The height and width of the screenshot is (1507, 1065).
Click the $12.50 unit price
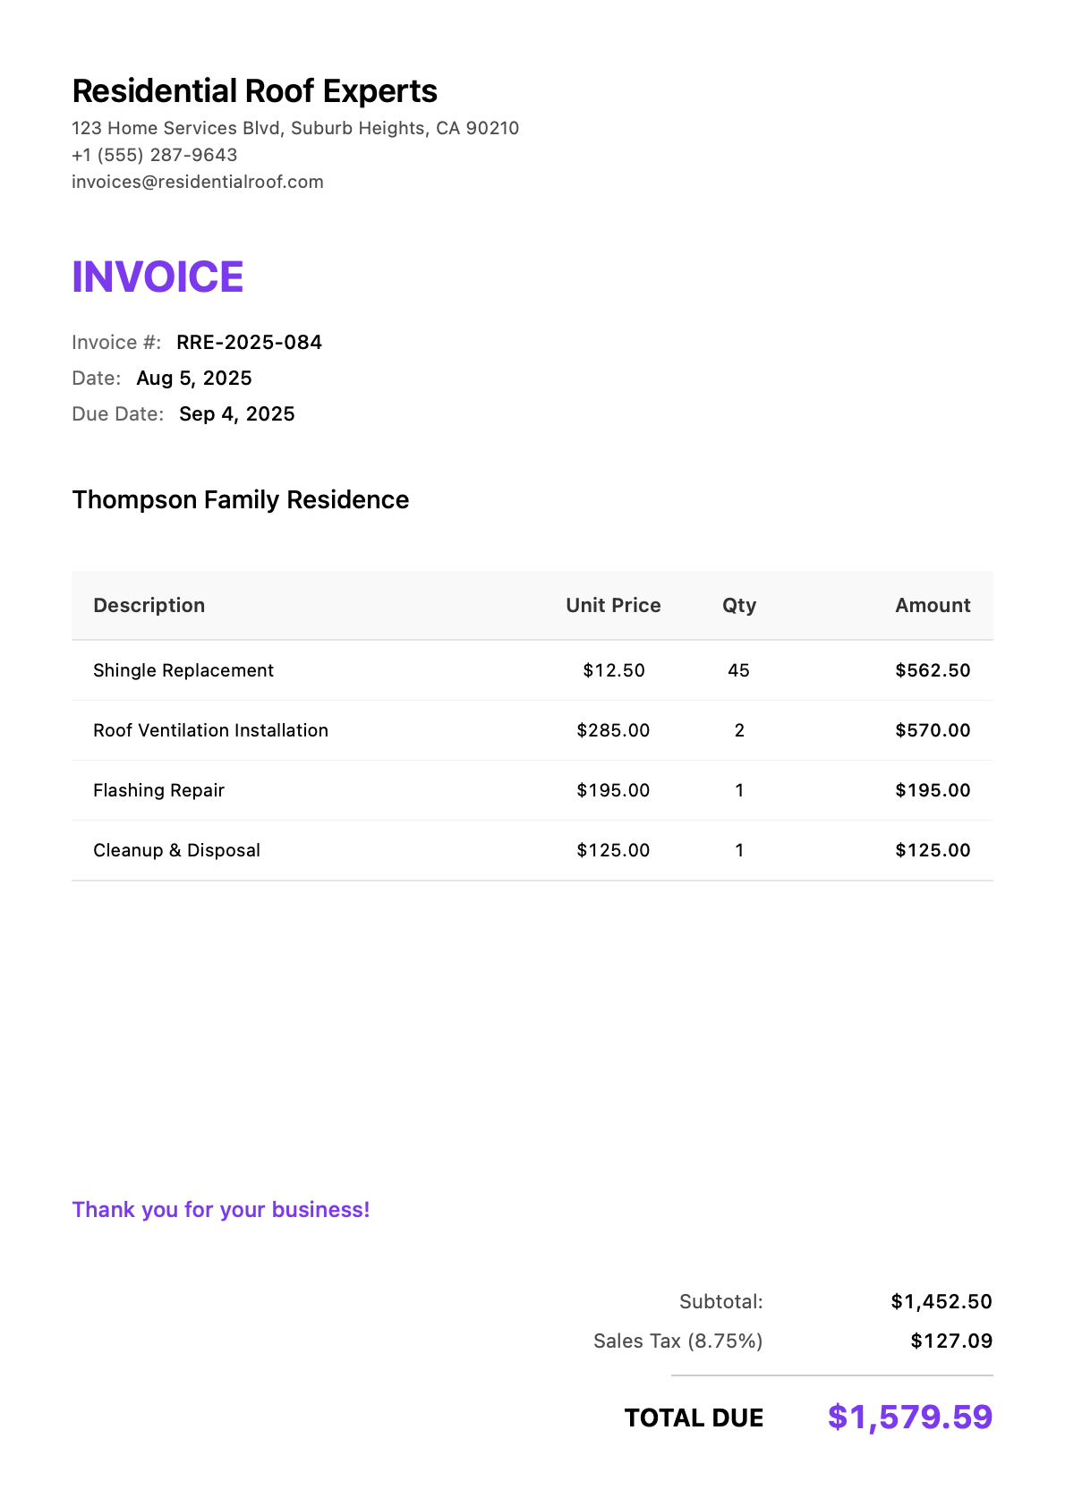point(613,670)
